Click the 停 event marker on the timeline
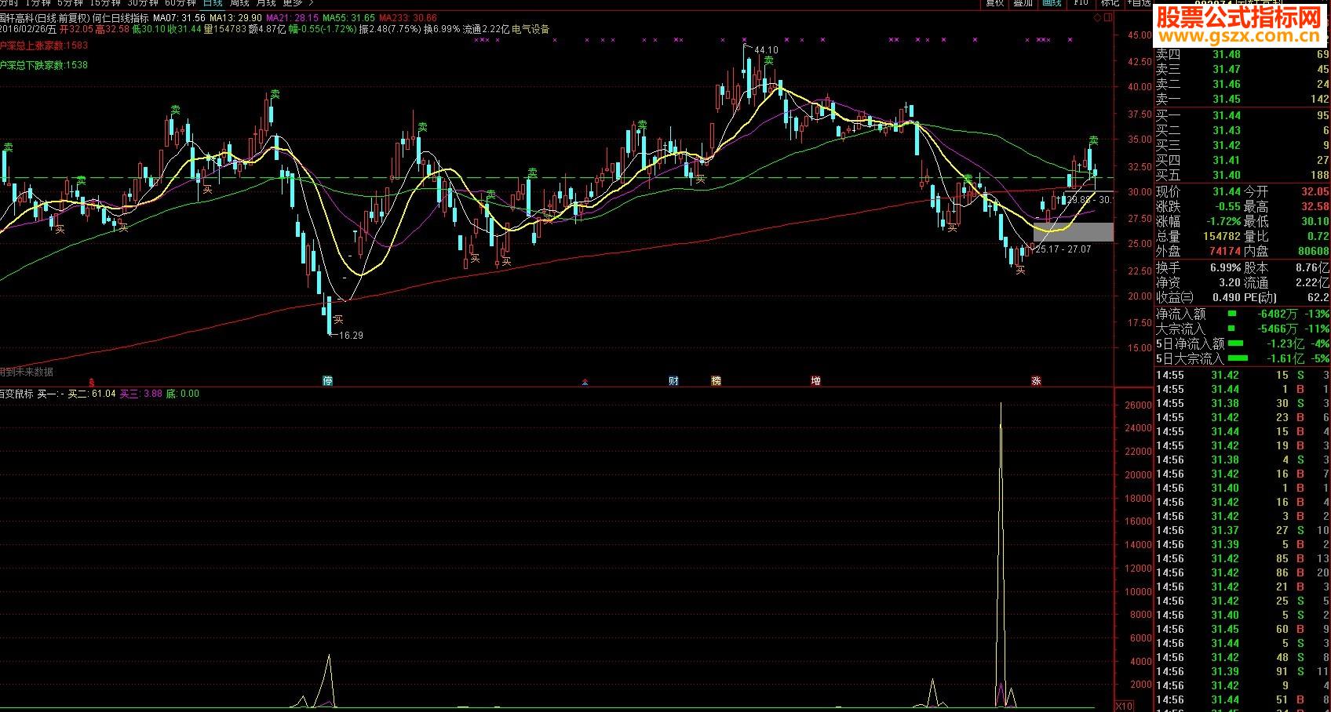The image size is (1331, 712). (328, 381)
